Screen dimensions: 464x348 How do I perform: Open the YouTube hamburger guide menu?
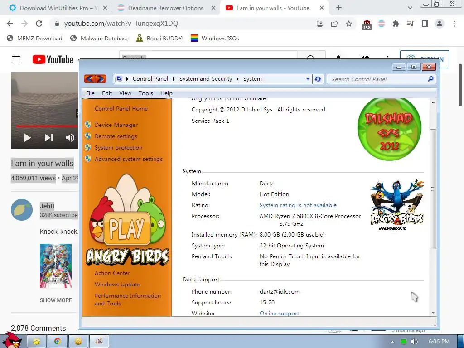16,59
